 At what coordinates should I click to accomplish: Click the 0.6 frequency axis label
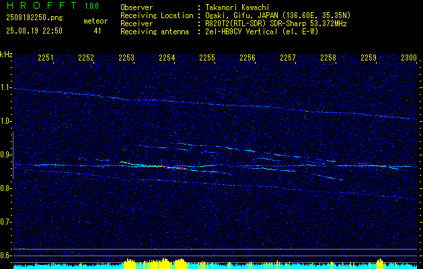[x=5, y=256]
